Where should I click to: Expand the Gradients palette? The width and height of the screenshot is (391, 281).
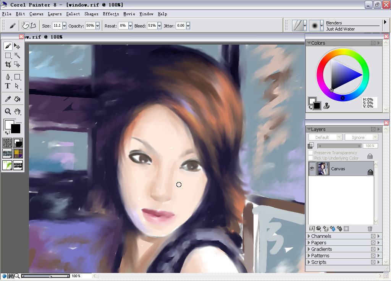pos(309,249)
